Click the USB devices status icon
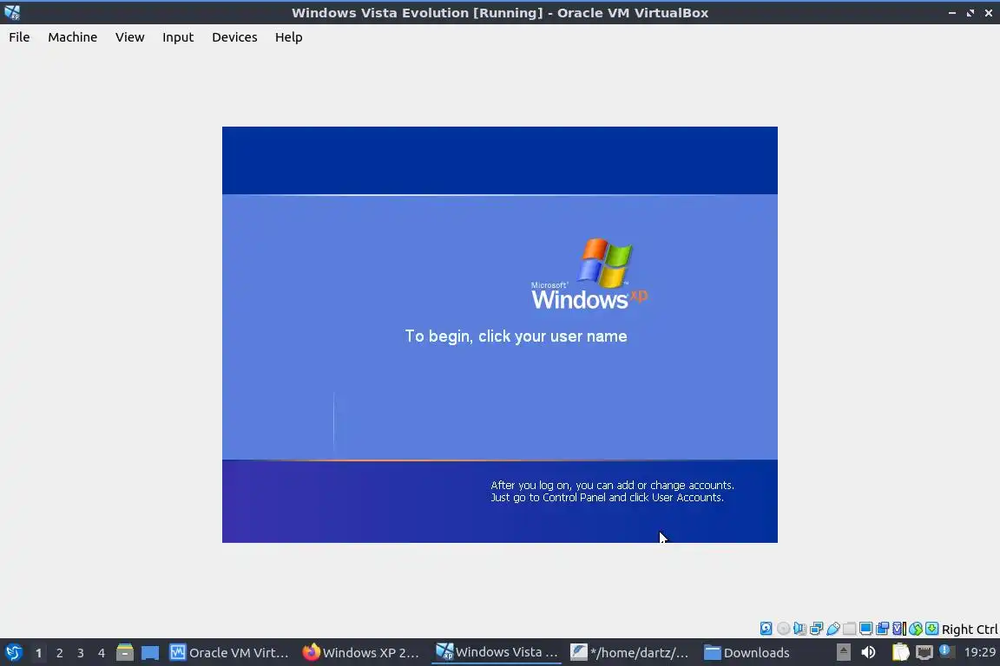Image resolution: width=1000 pixels, height=666 pixels. (833, 629)
